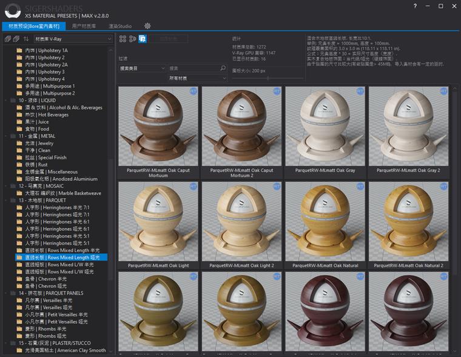Switch to 渲染Studio tab
This screenshot has height=357, width=461.
coord(120,26)
